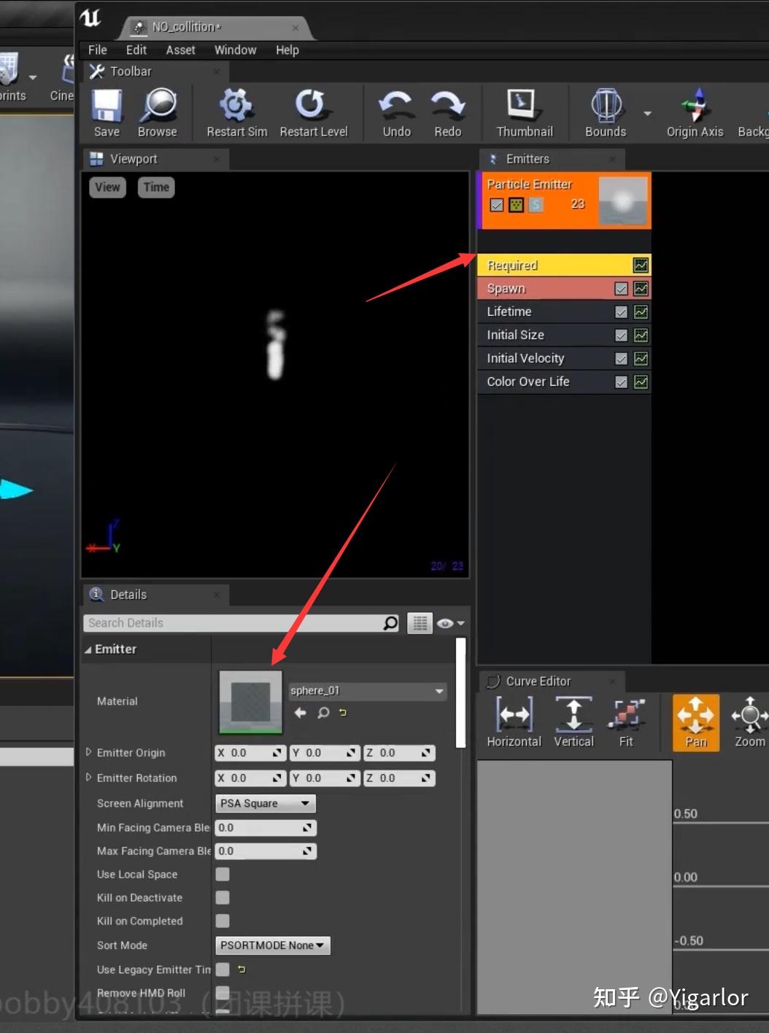Screen dimensions: 769x1033
Task: Expand the Emitter Origin property
Action: 89,752
